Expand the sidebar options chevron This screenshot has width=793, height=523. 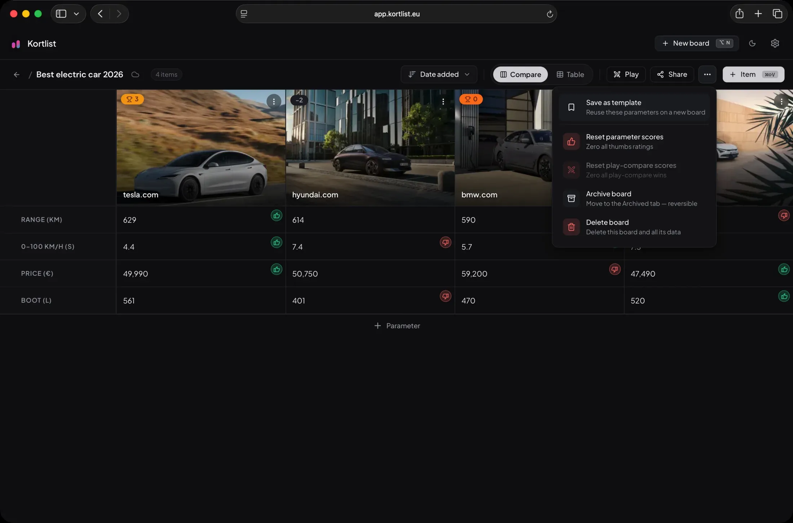[x=76, y=14]
